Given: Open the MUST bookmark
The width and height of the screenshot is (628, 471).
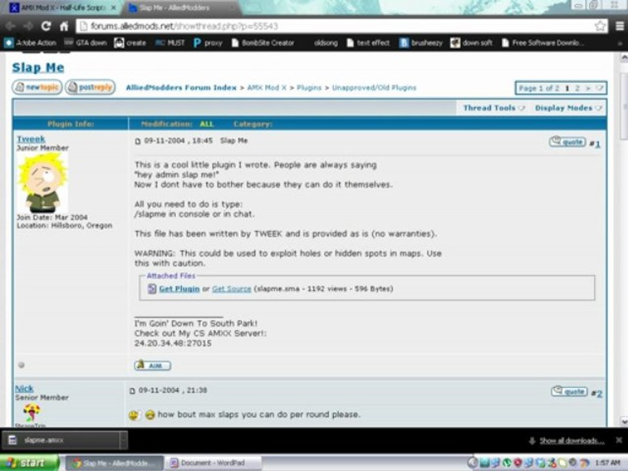Looking at the screenshot, I should click(170, 43).
